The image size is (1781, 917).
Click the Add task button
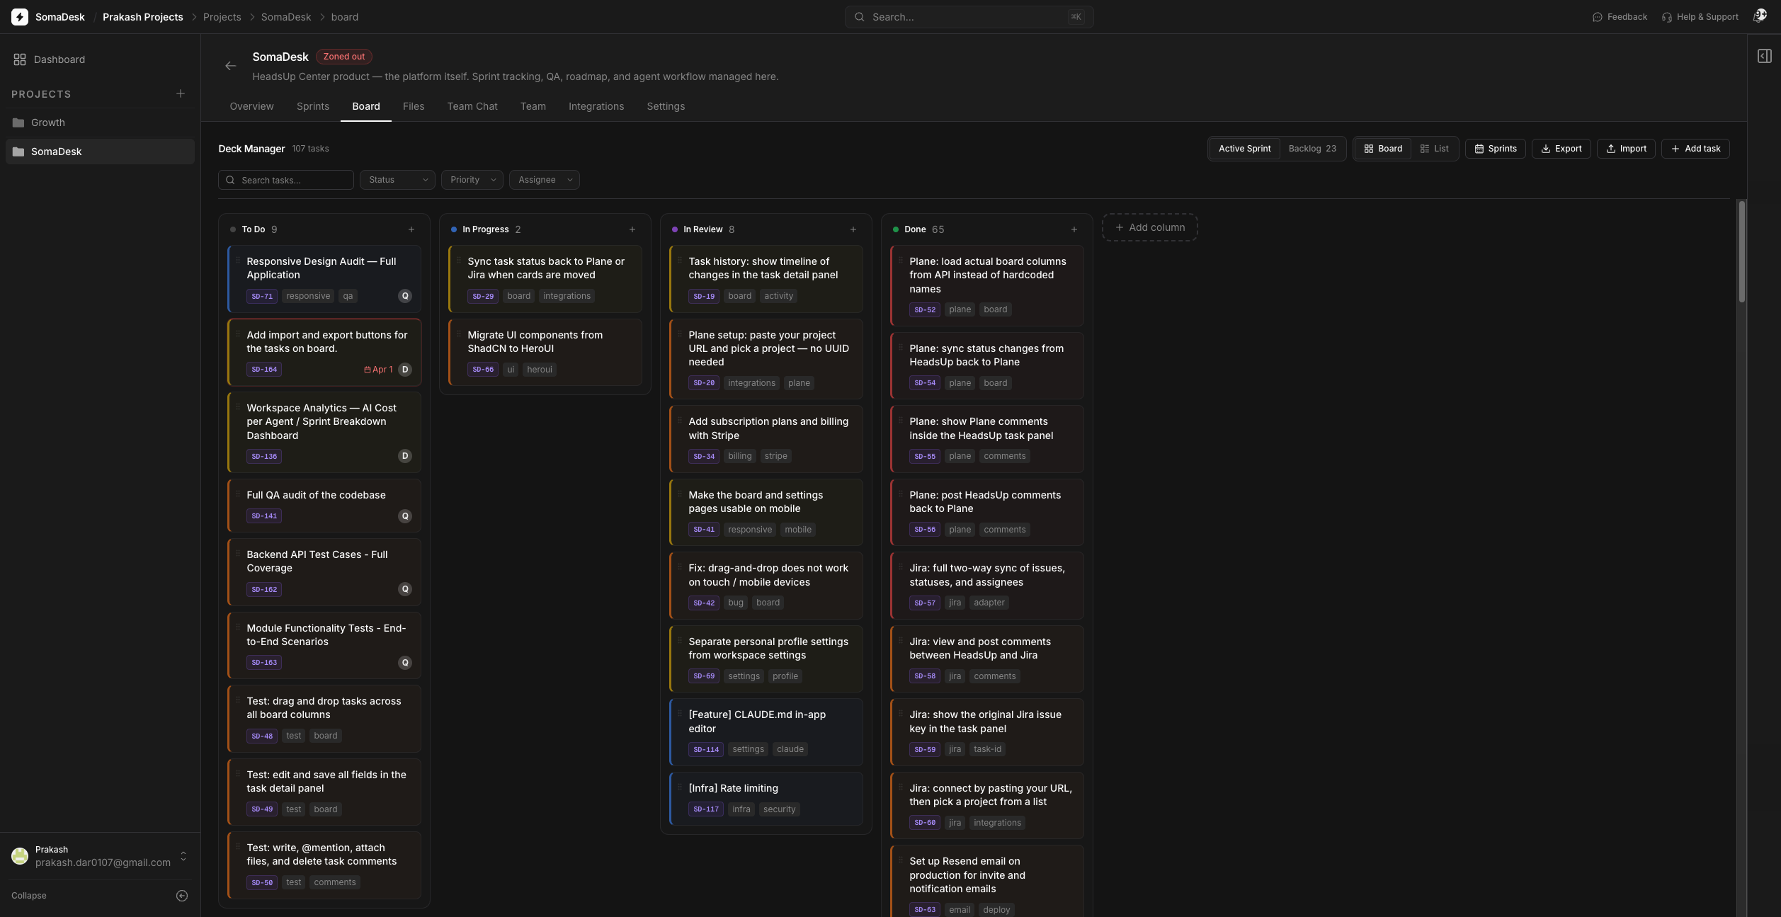pos(1695,149)
